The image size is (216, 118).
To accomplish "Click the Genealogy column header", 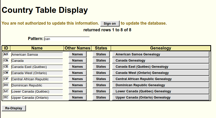I will [161, 48].
